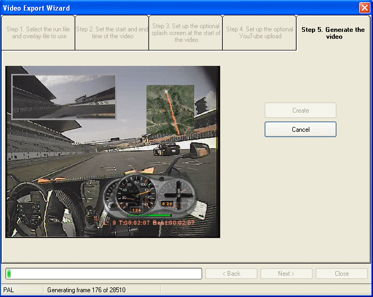Close the Video Export Wizard window
This screenshot has width=373, height=297.
[x=365, y=8]
